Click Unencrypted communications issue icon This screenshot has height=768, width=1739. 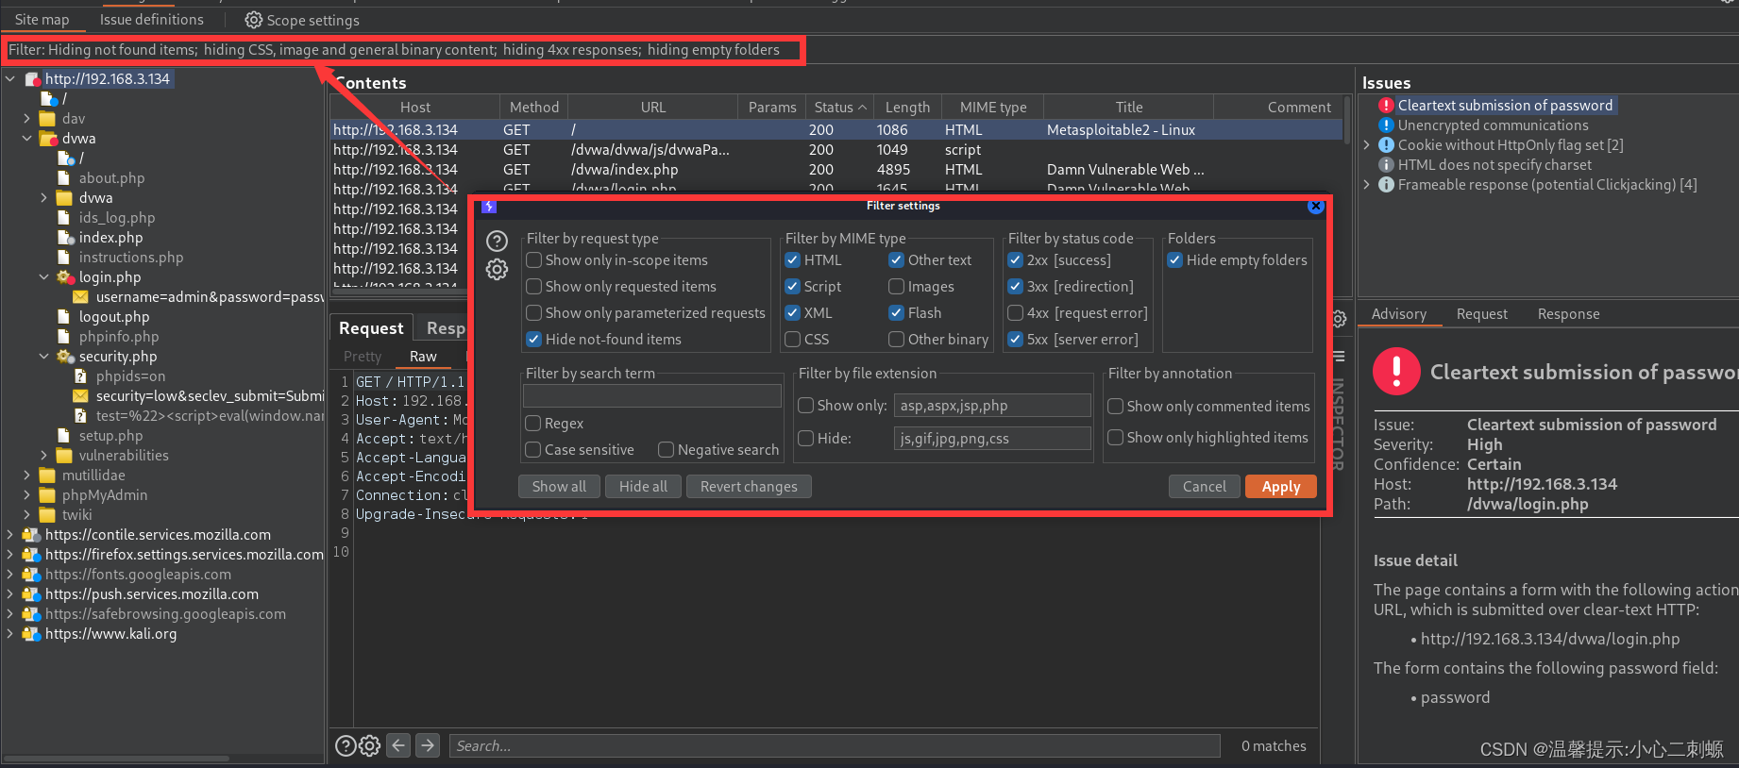[1386, 125]
